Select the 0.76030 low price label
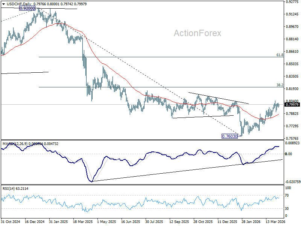The height and width of the screenshot is (226, 301). (230, 136)
